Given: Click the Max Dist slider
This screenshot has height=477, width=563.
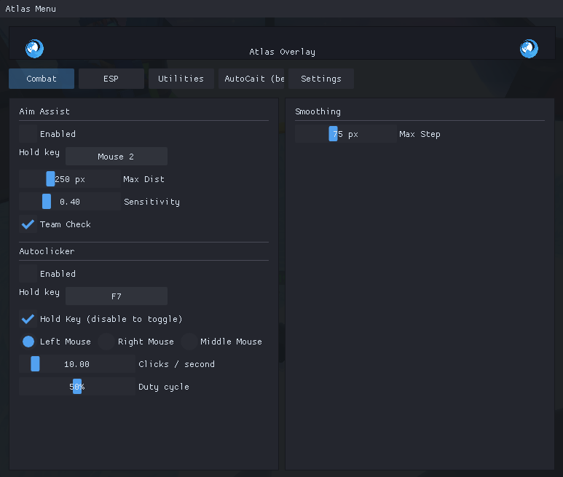Looking at the screenshot, I should click(70, 179).
